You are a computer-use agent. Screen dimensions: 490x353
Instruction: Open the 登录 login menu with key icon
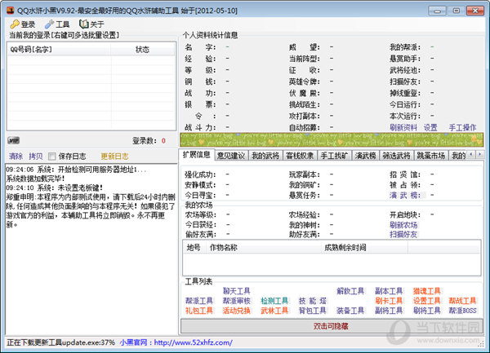click(x=23, y=24)
